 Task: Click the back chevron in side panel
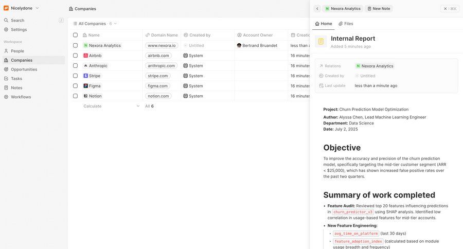point(317,9)
